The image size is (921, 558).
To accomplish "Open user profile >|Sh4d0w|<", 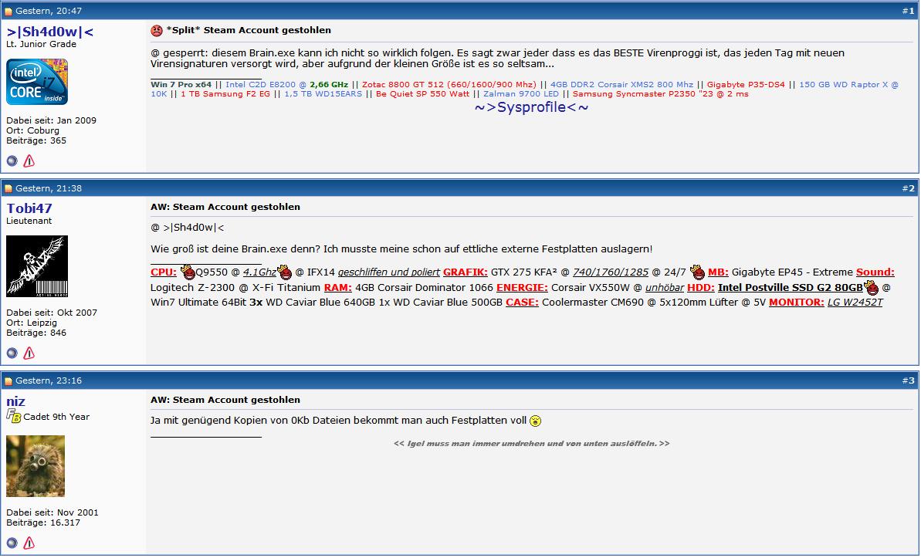I will coord(50,32).
